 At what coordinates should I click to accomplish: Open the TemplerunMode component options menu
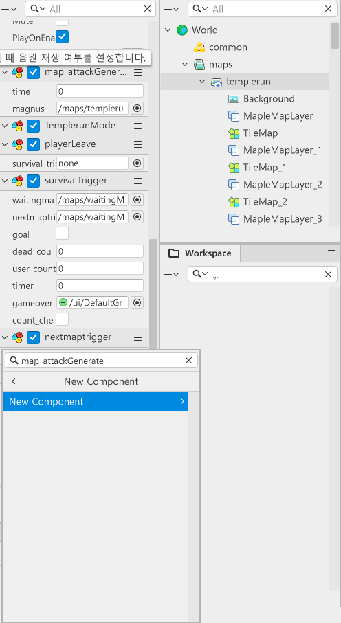pyautogui.click(x=137, y=126)
